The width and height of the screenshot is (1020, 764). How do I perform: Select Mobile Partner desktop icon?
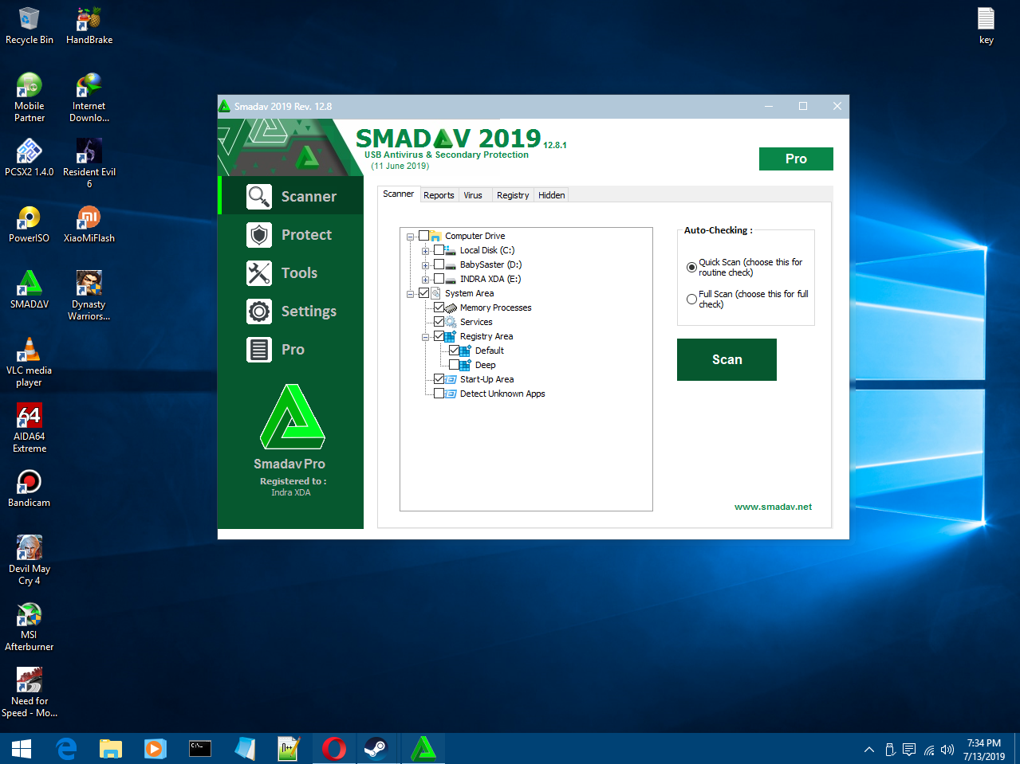(30, 97)
